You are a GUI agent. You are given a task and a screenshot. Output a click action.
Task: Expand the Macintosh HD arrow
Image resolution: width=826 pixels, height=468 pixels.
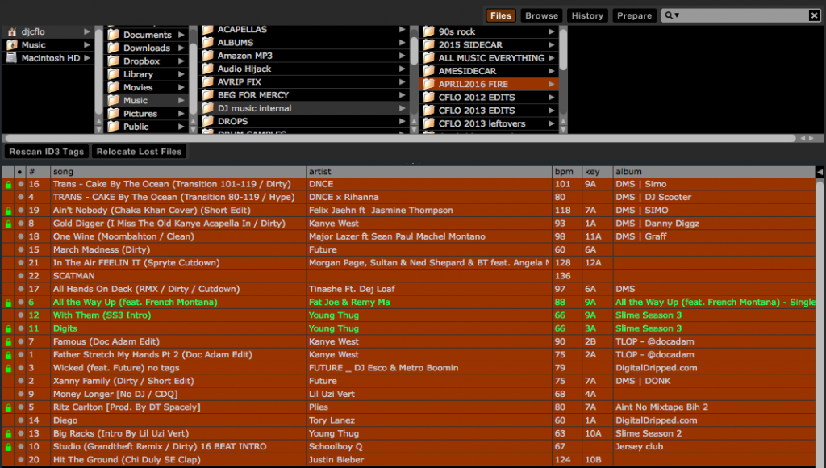click(x=87, y=58)
